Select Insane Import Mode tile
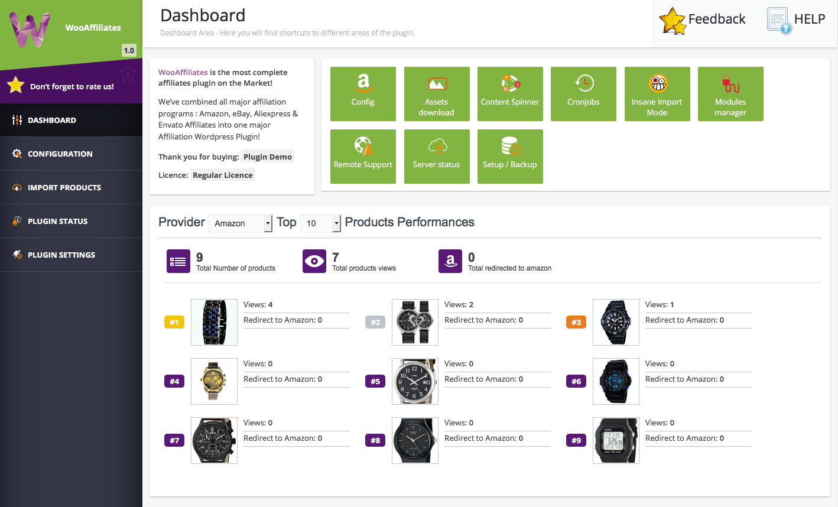Viewport: 838px width, 507px height. tap(657, 93)
